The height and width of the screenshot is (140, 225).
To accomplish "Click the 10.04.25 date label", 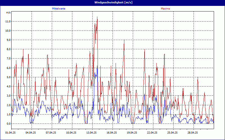I will click(71, 133).
